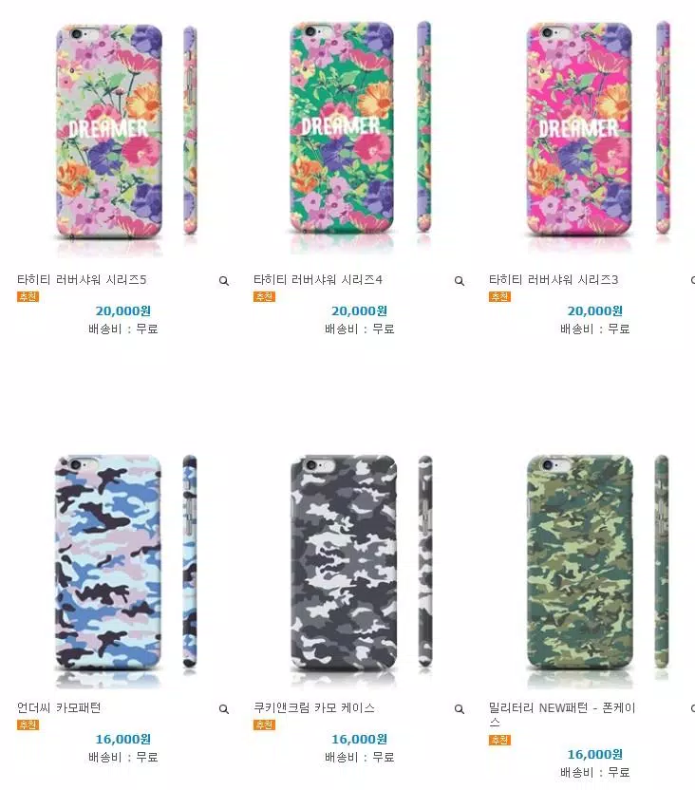Click magnifier icon for 쿠키앤크림 카모 케이스
Screen dimensions: 695x790
[x=460, y=709]
